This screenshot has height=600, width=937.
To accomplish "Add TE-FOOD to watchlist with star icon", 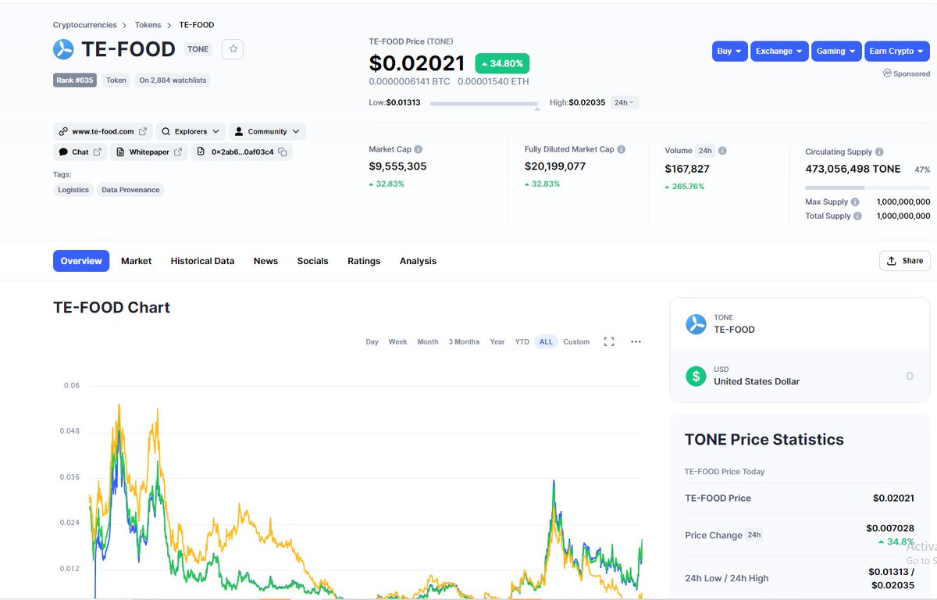I will coord(233,49).
